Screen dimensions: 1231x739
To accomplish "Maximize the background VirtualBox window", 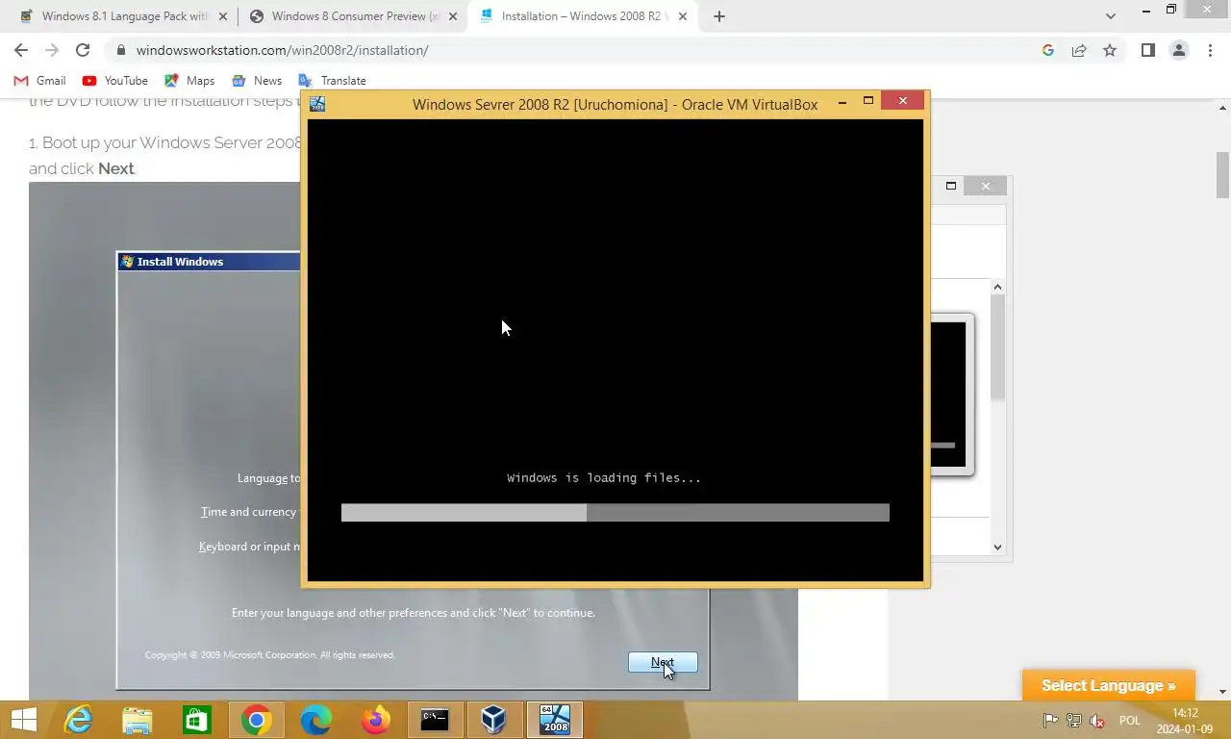I will (951, 186).
